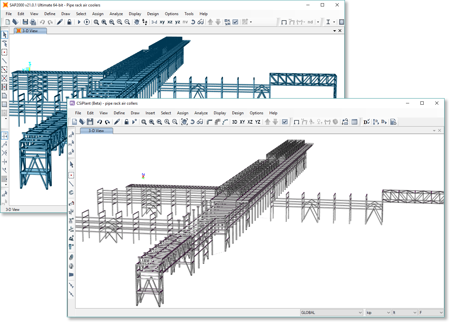
Task: Pick draw point tool in CSiPlant sidebar
Action: pos(71,175)
